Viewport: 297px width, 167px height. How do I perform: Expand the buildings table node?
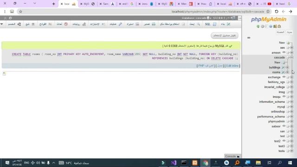pos(287,67)
